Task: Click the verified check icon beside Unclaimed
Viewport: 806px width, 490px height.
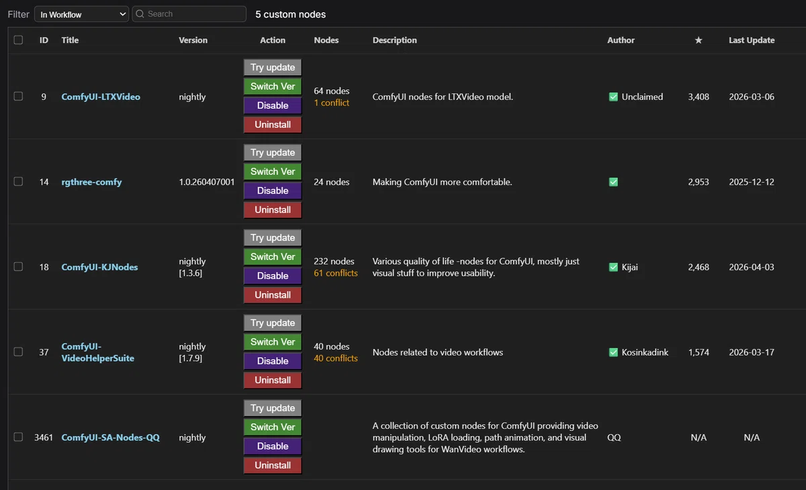Action: click(613, 97)
